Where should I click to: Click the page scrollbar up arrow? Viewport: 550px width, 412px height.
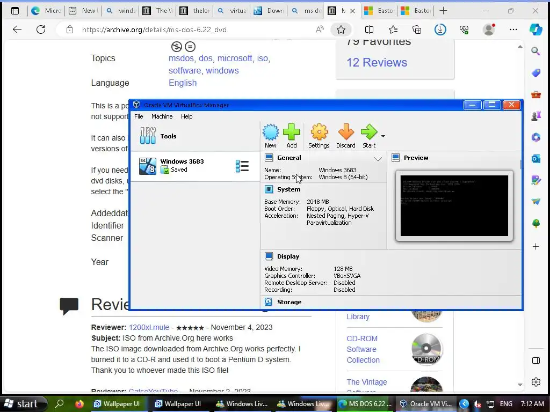(x=520, y=46)
